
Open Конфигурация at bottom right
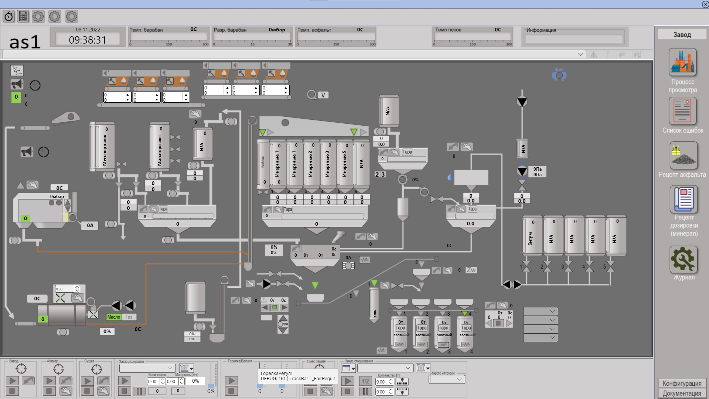coord(682,383)
